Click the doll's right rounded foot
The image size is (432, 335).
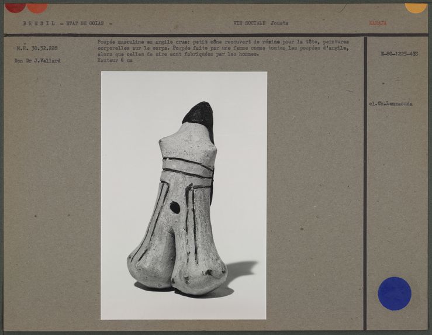(x=202, y=275)
